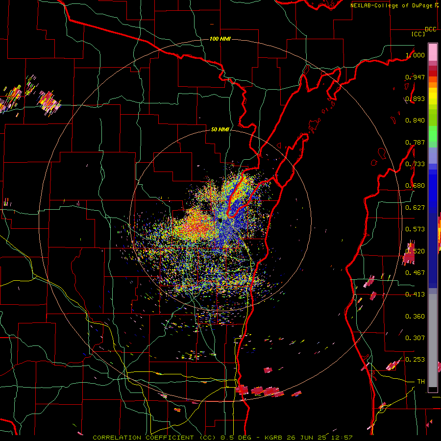Select the 0.573 scale value
Screen dimensions: 441x441
415,229
